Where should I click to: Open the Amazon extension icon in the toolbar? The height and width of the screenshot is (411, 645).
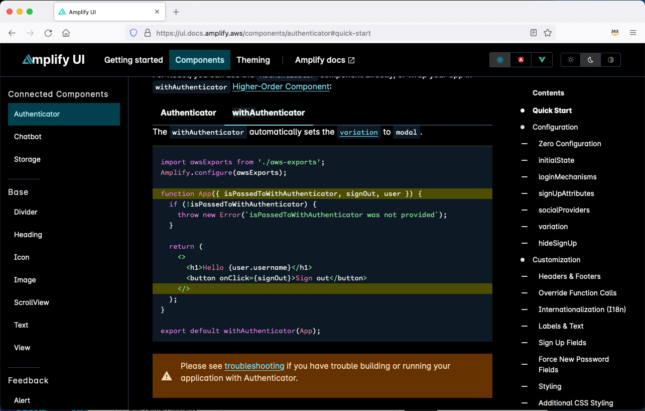pyautogui.click(x=614, y=32)
